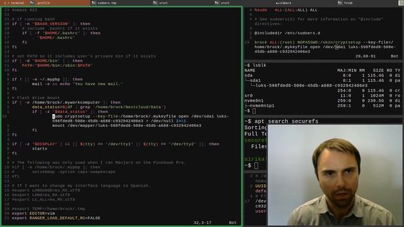Click the 'apt search securefs' command line
The image size is (404, 227).
click(282, 121)
